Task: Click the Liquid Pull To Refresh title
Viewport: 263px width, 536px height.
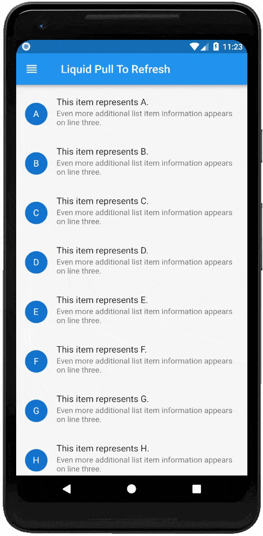Action: click(x=115, y=69)
